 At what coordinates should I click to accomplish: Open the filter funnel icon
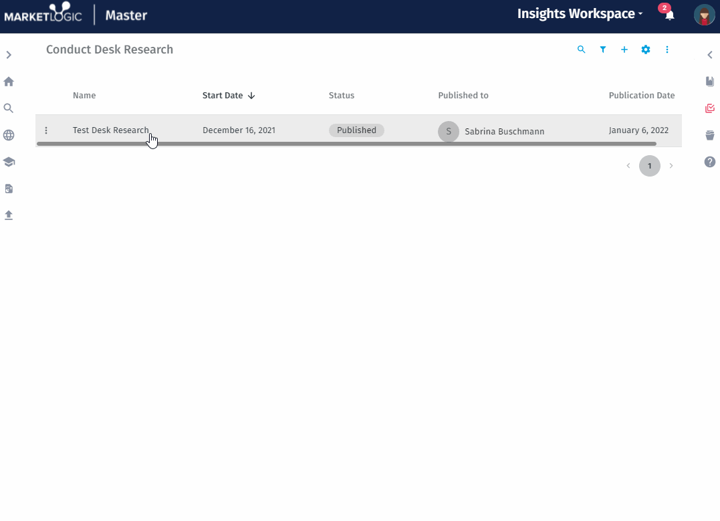(x=603, y=49)
